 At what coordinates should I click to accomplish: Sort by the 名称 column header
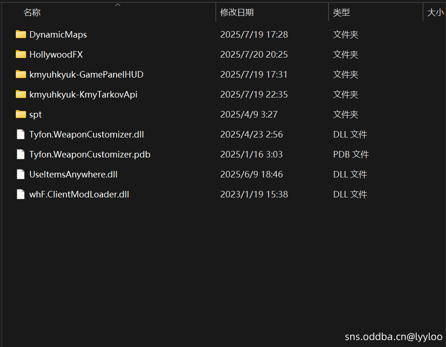tap(32, 13)
